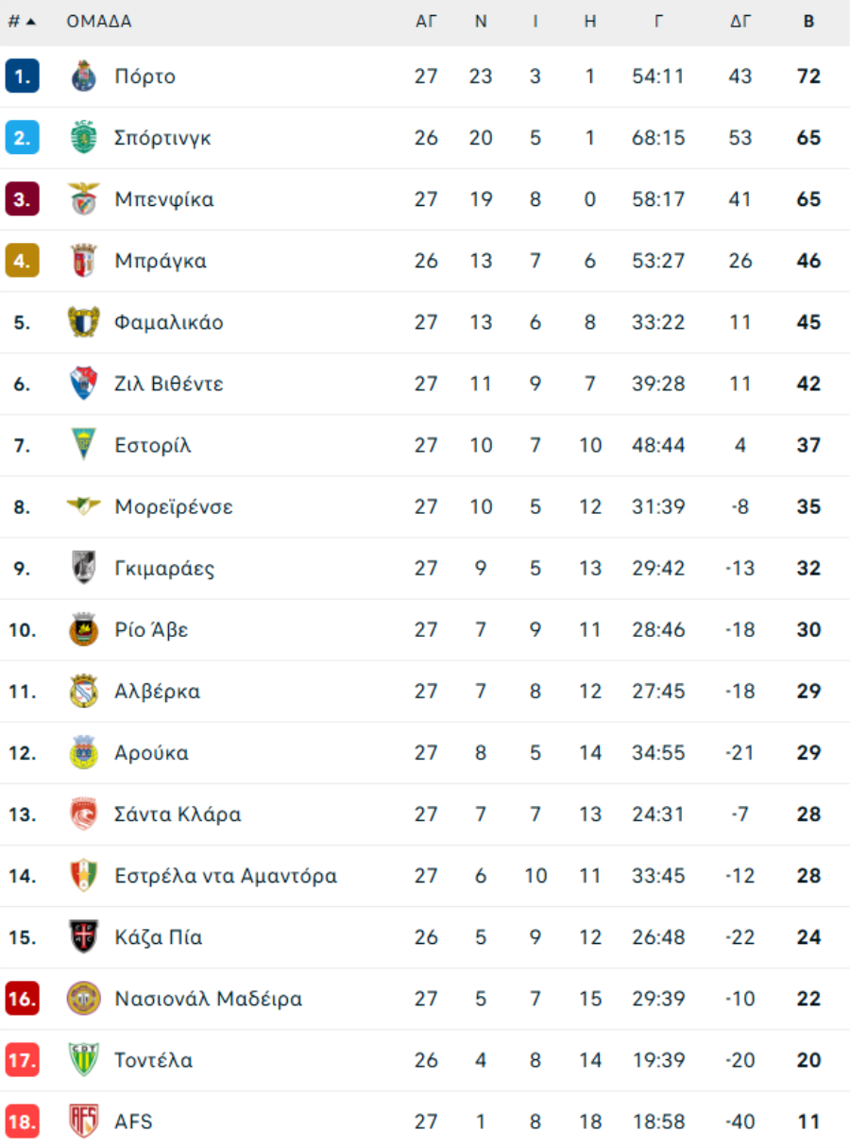Open the Εστρέλα ντα Αμαντόρα team link
This screenshot has width=850, height=1148.
(x=225, y=876)
